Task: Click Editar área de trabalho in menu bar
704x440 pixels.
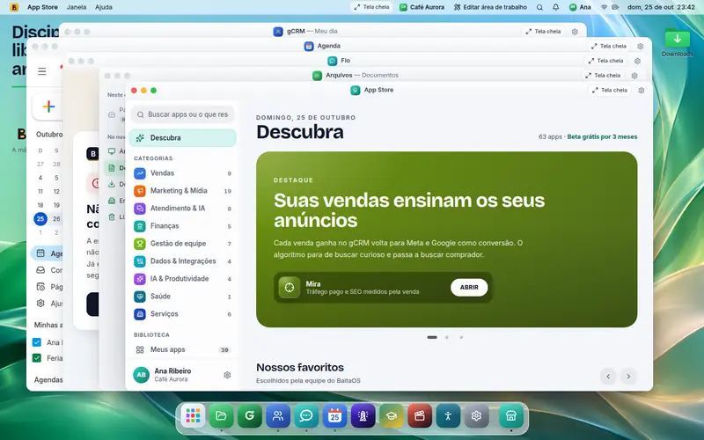Action: (490, 7)
